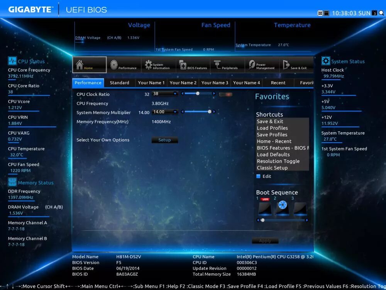Click the magnifier icon at top right
Screen dimensions: 386x290
381,13
